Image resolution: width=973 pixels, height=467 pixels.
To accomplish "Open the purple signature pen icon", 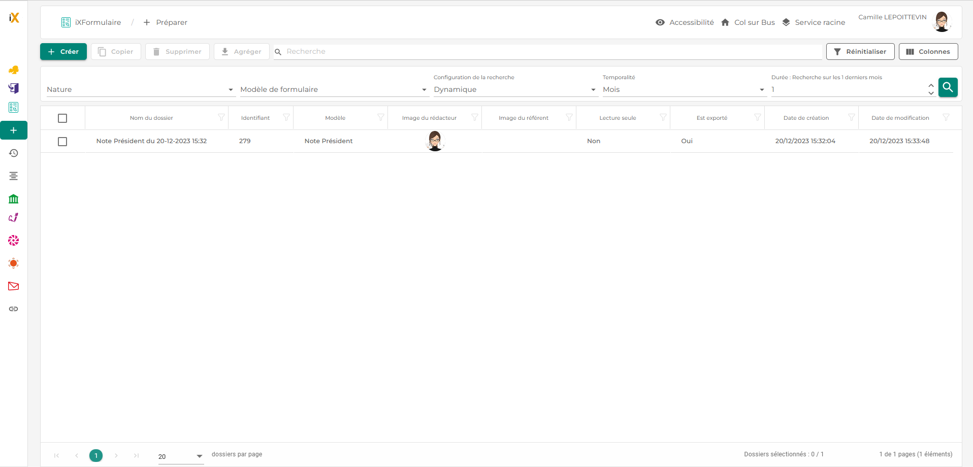I will 14,218.
